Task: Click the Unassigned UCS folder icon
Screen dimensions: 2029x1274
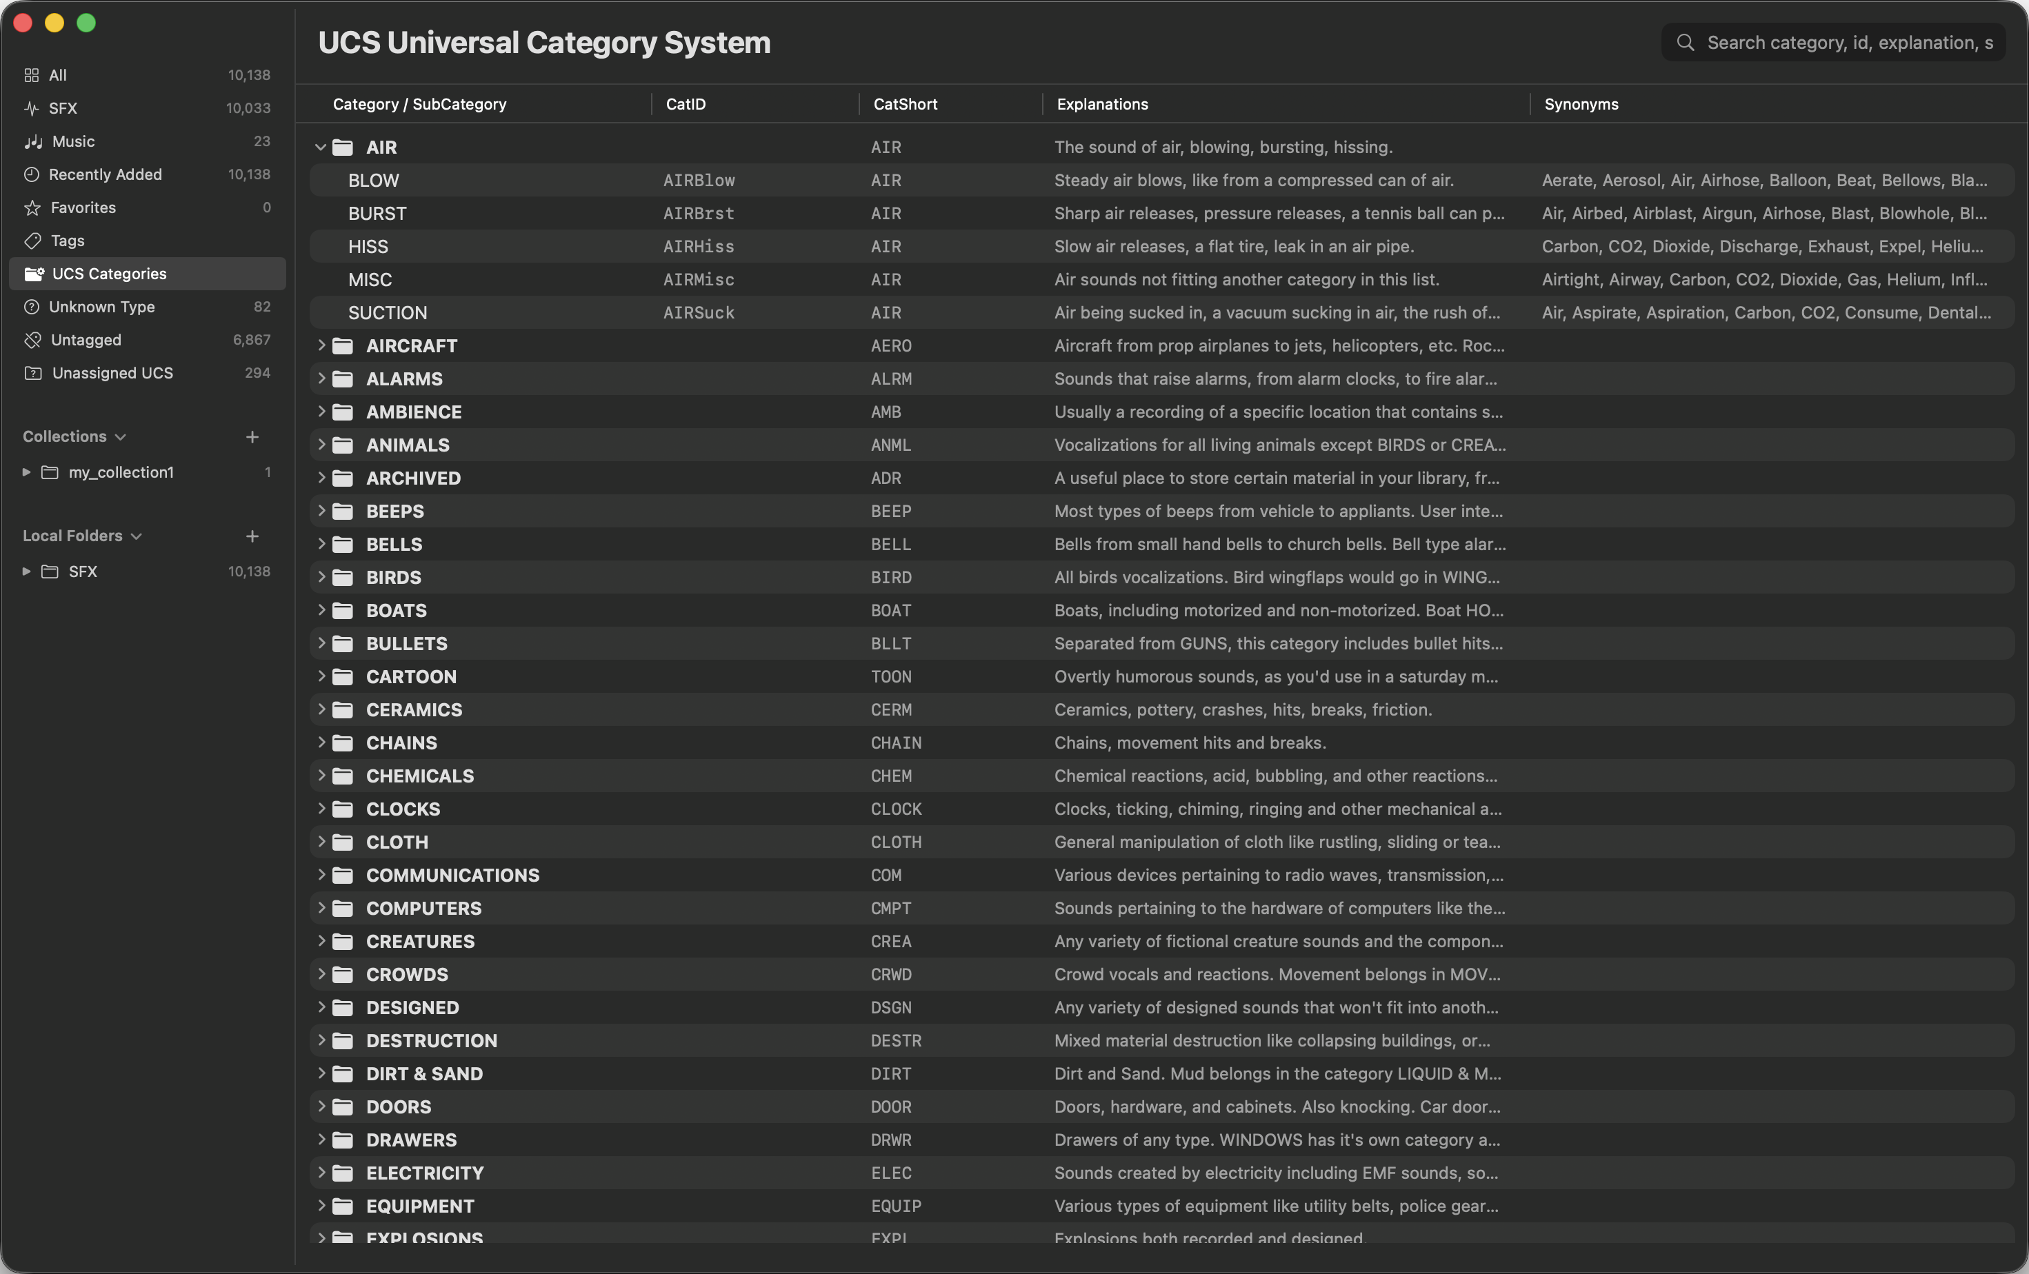Action: click(x=34, y=373)
